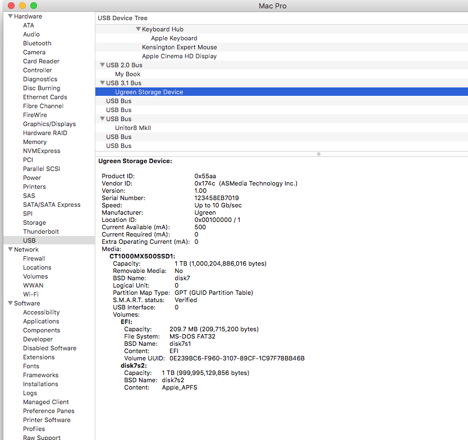Select Controller in the sidebar
This screenshot has height=440, width=468.
point(38,70)
